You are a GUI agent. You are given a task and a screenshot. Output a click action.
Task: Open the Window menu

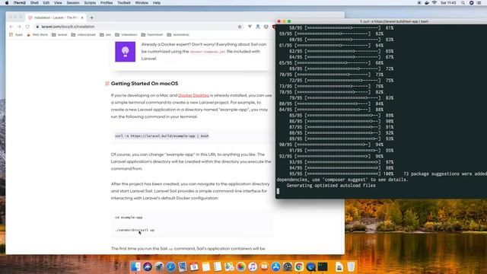point(142,3)
